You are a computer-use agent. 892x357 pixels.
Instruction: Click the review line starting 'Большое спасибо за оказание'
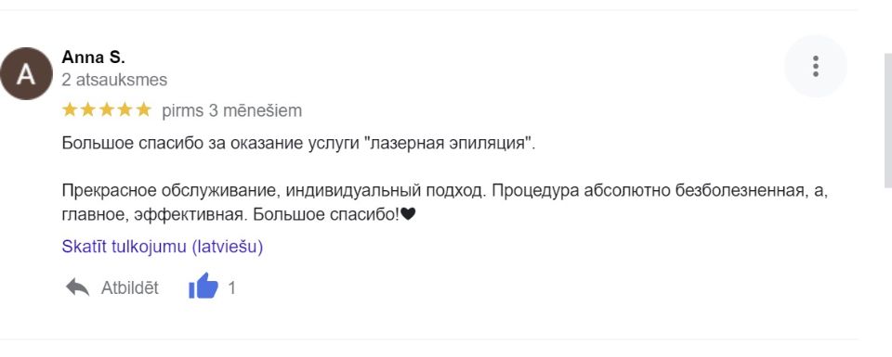point(298,143)
